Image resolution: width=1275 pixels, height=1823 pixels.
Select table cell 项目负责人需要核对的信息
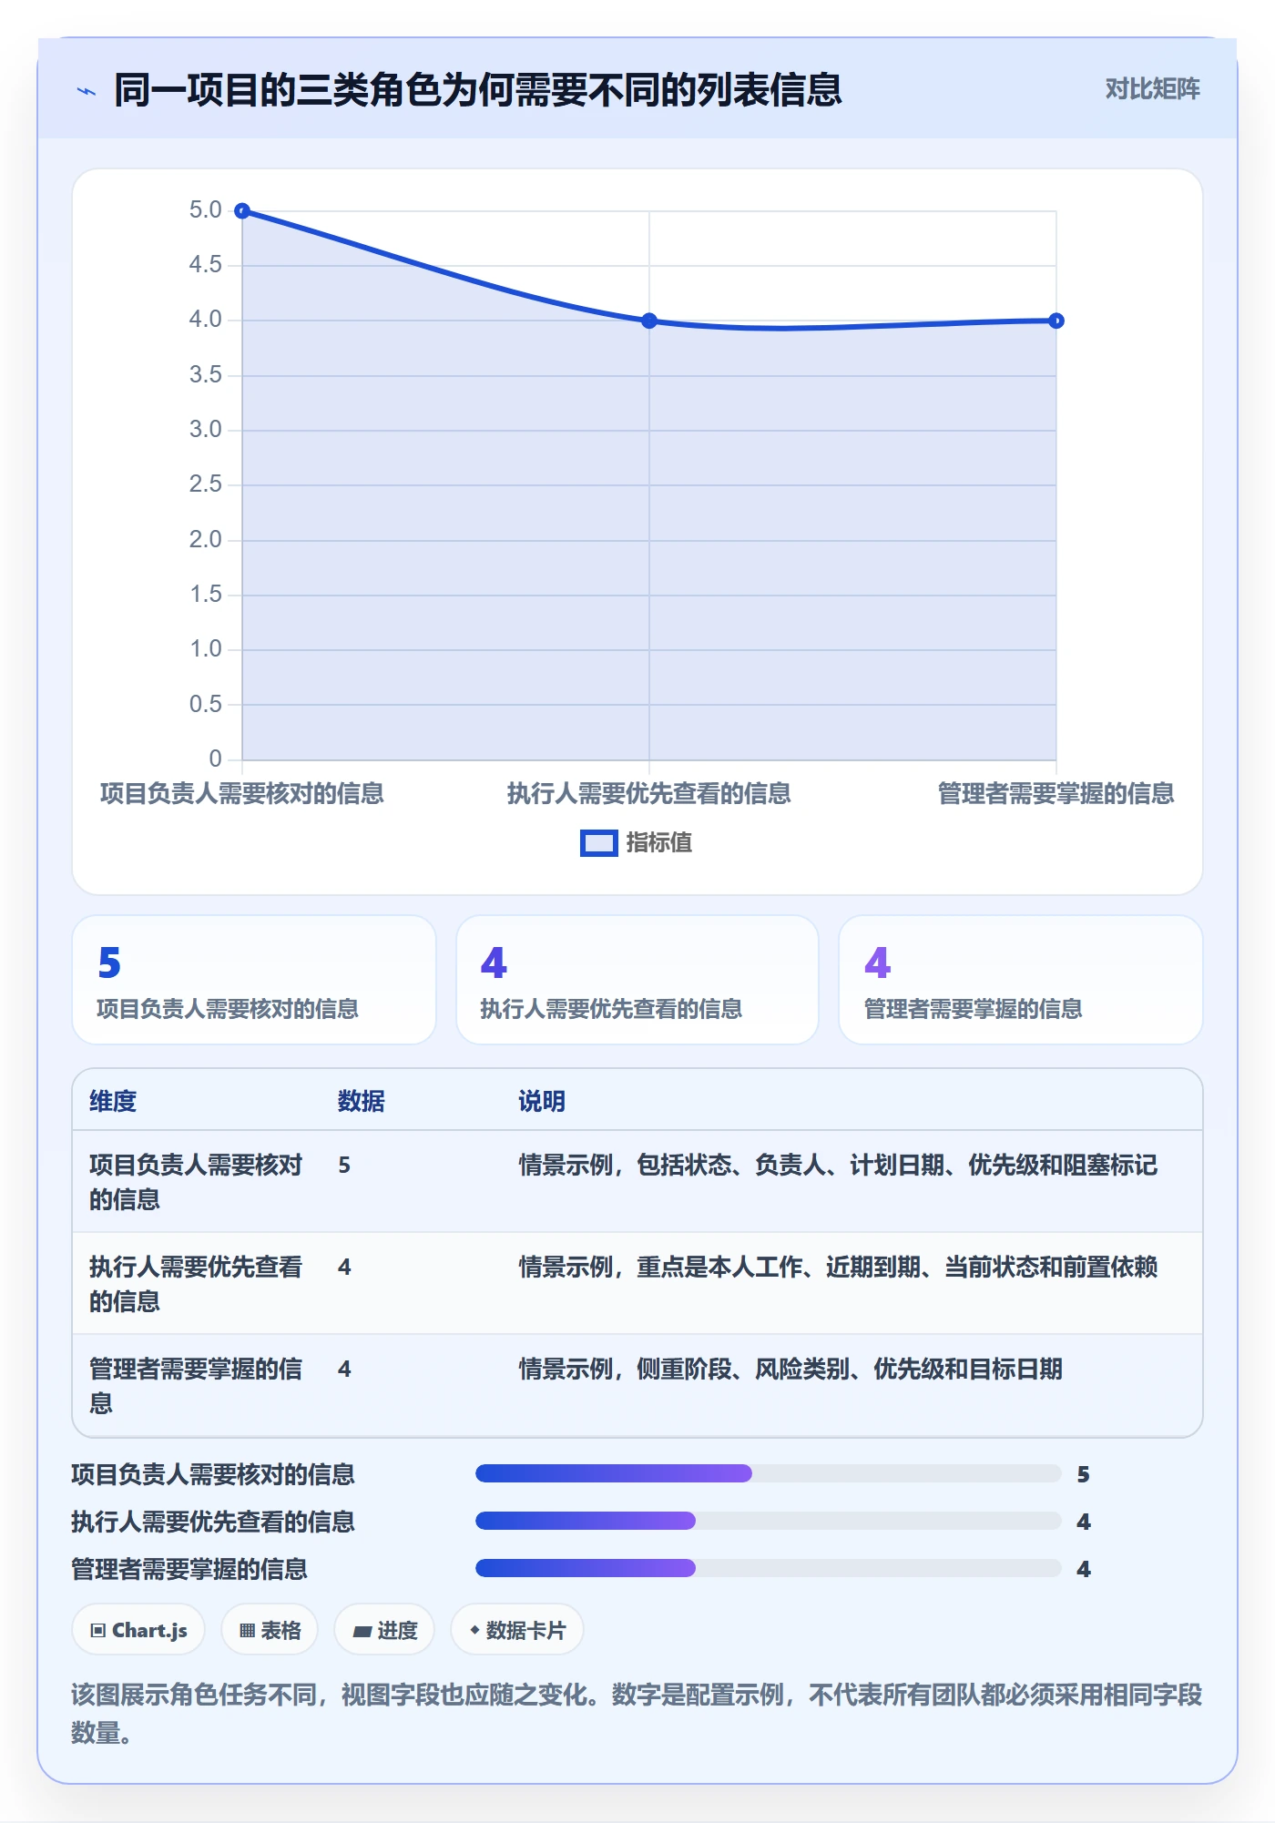(x=196, y=1182)
